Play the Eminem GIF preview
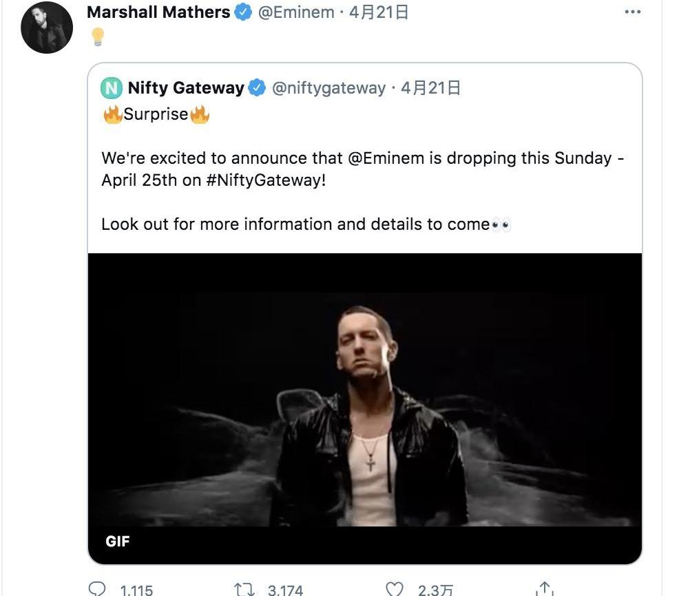The image size is (679, 596). pyautogui.click(x=365, y=399)
